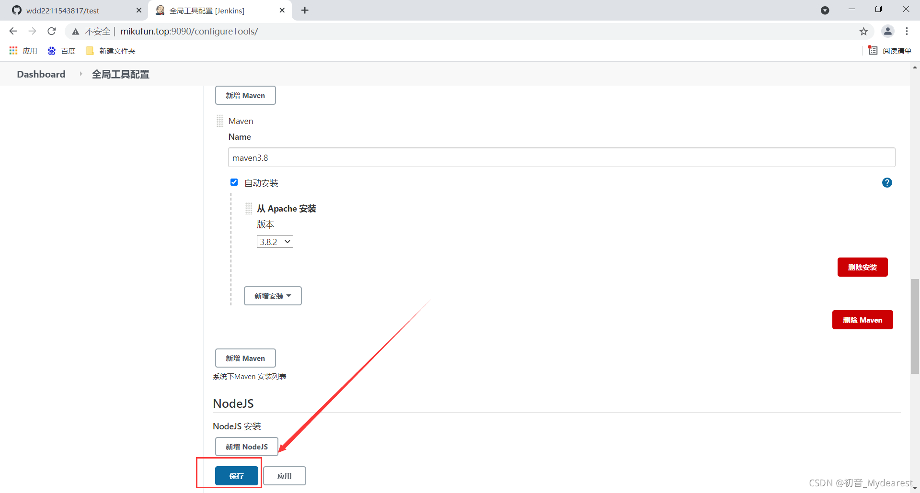
Task: Open the 新建文件夹 bookmark folder
Action: 111,51
